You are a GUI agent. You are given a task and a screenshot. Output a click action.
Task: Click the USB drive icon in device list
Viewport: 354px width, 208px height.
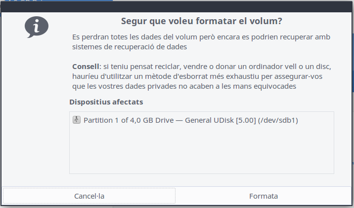pyautogui.click(x=77, y=120)
